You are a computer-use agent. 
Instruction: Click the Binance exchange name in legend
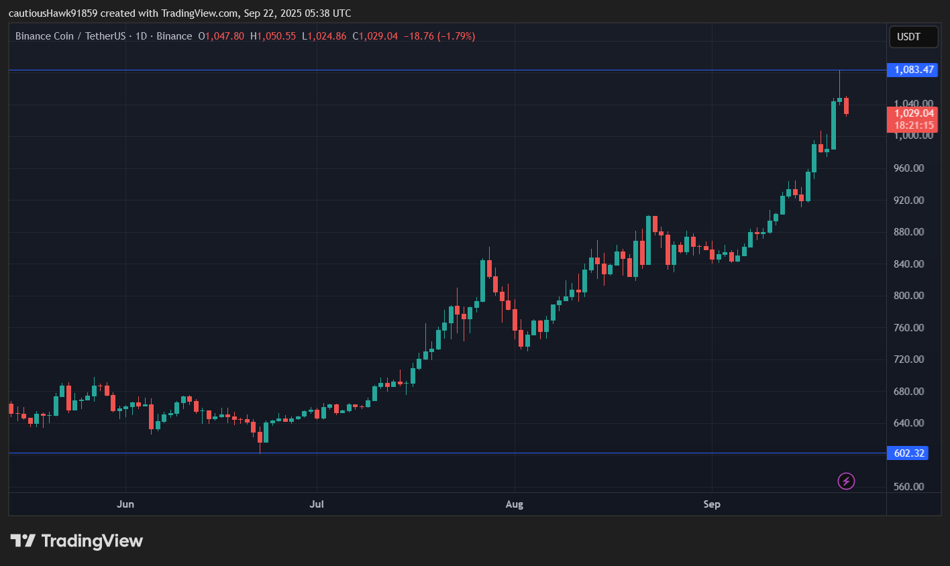point(174,36)
